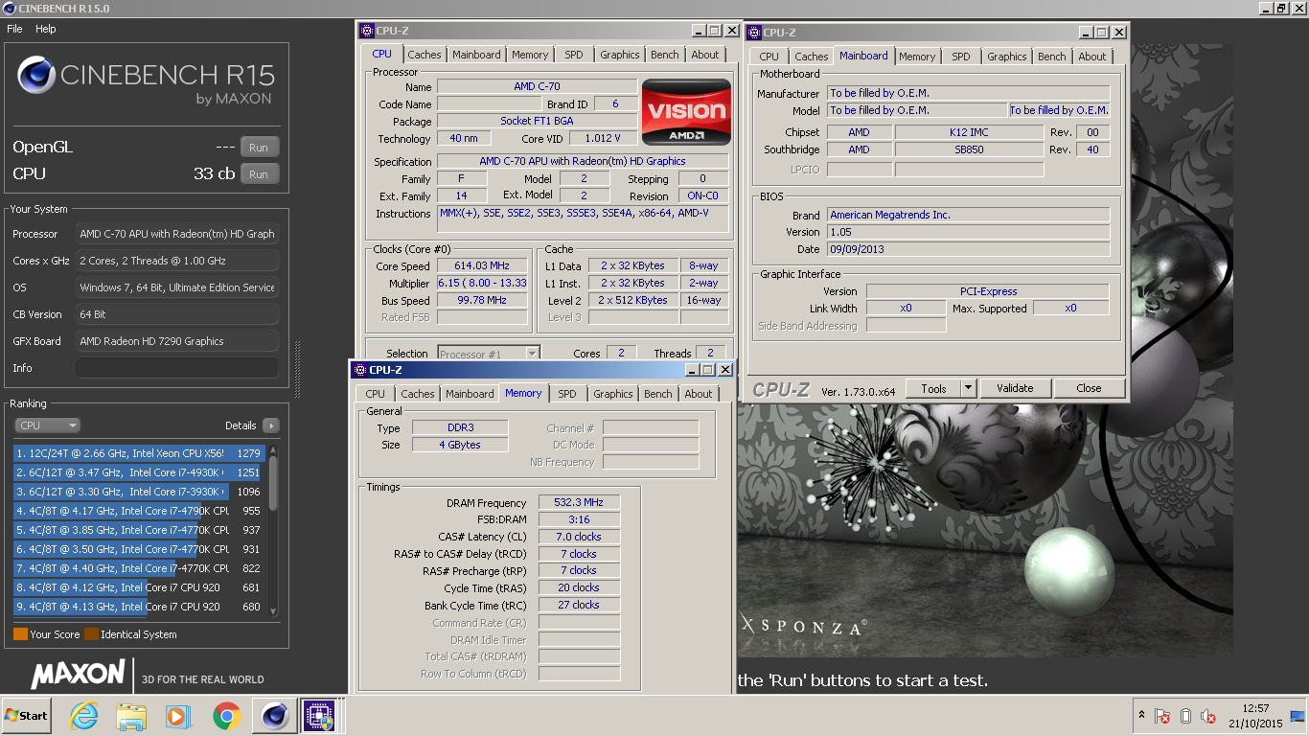Click the Core Speed value 614.03 MHz

pos(482,265)
